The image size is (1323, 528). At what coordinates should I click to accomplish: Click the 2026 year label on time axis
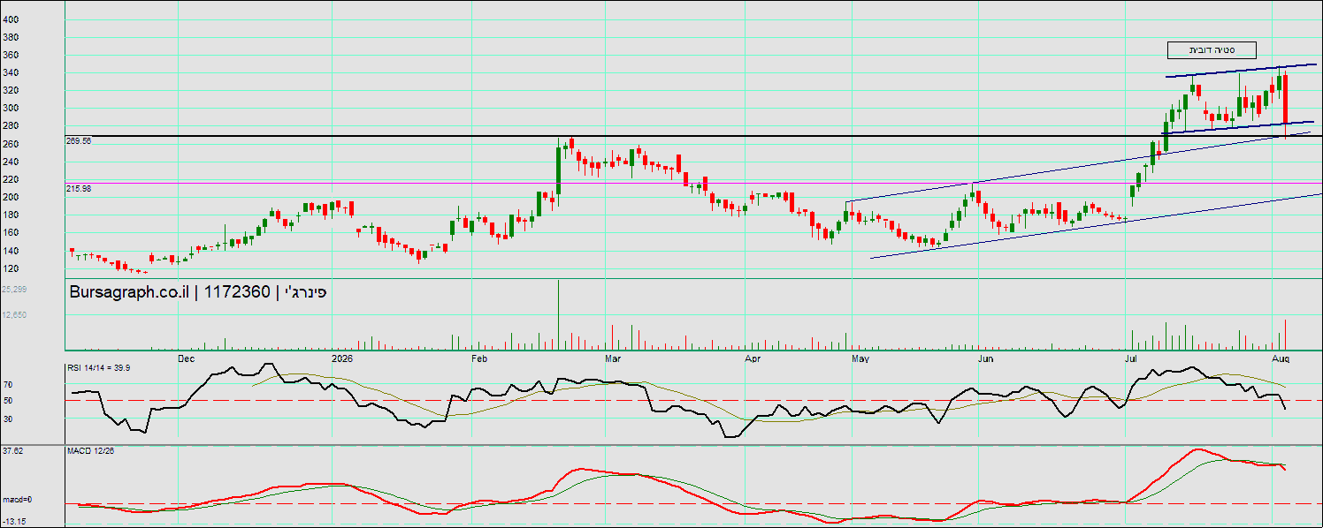pos(341,359)
